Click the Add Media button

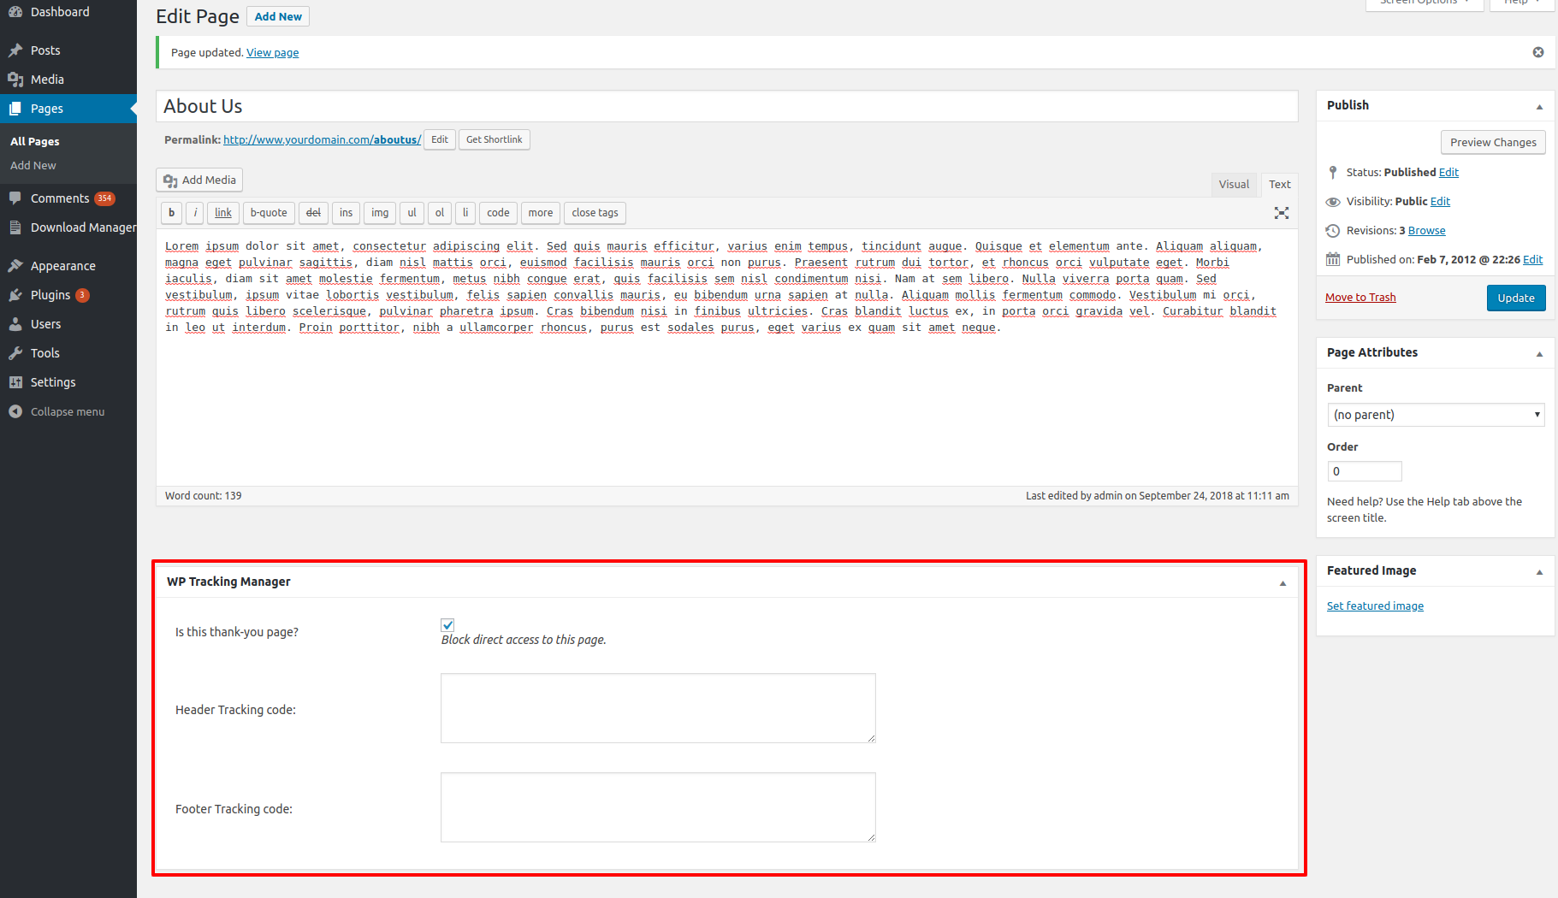click(200, 180)
